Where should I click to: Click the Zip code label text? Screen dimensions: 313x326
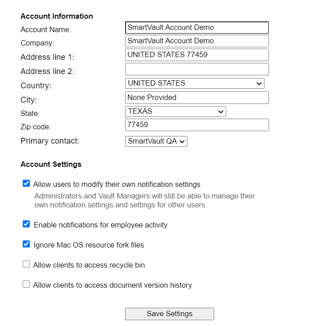tap(36, 127)
